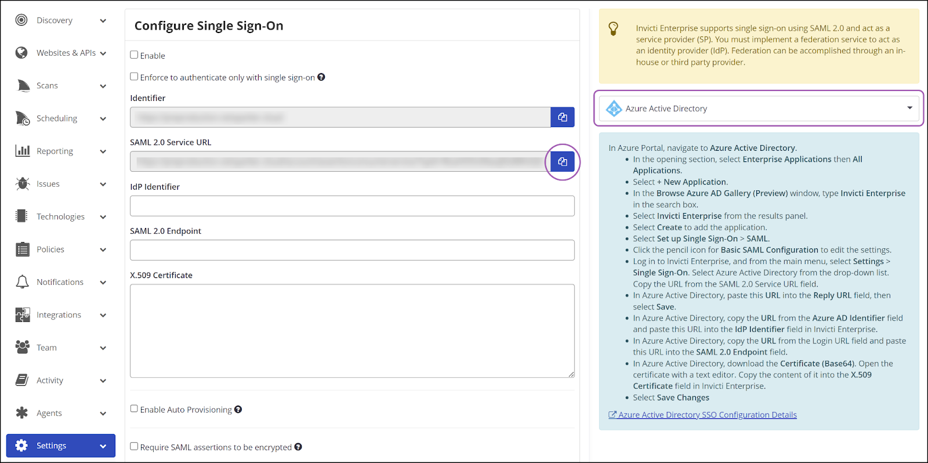The width and height of the screenshot is (928, 463).
Task: Click the Team people icon
Action: pyautogui.click(x=23, y=348)
